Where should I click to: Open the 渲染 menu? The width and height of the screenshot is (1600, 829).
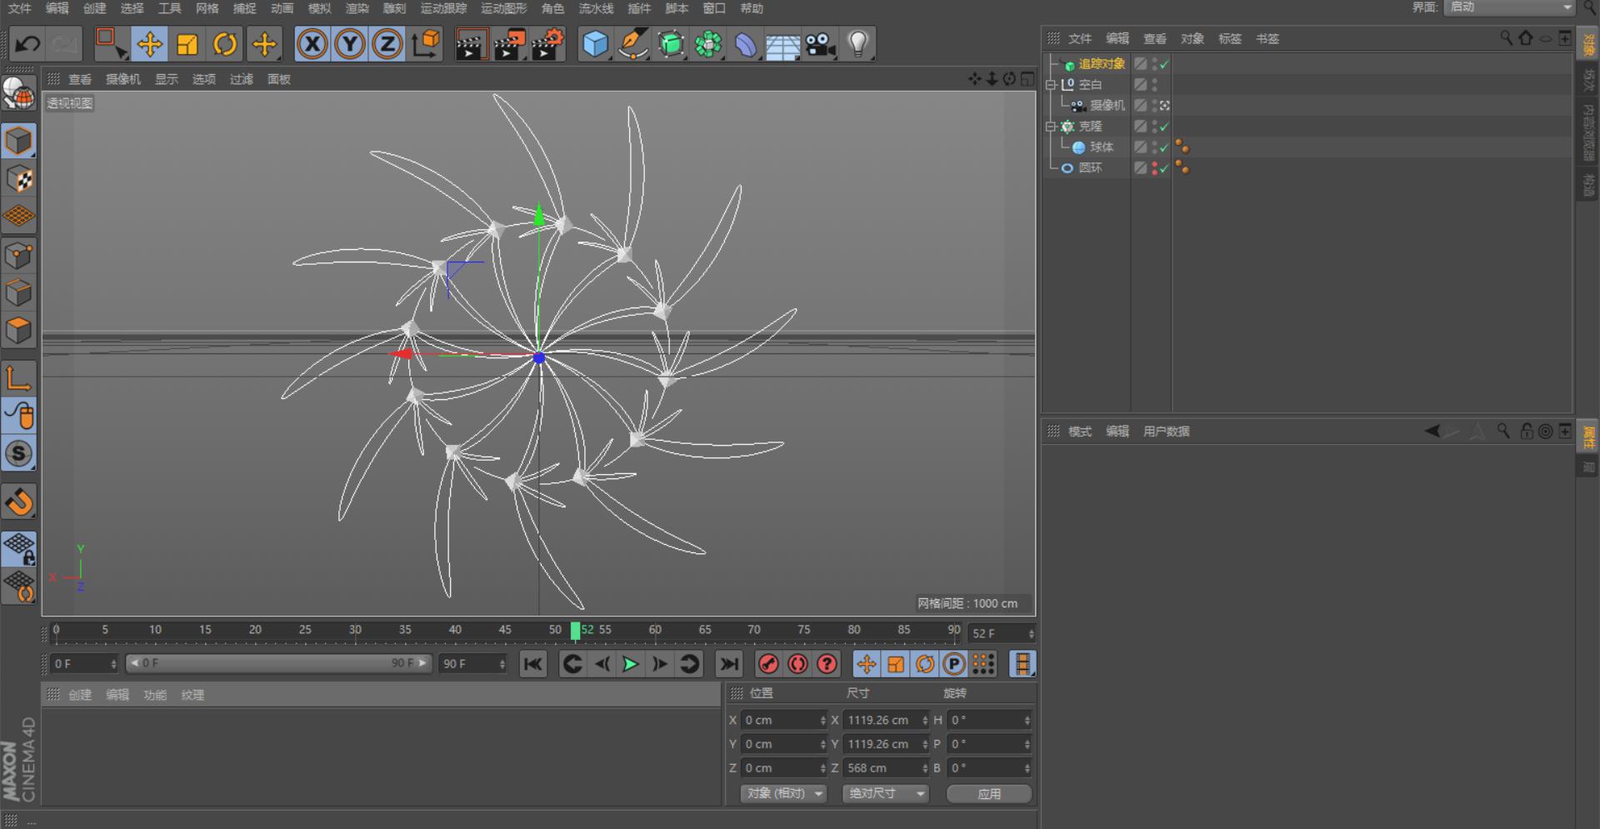[357, 8]
